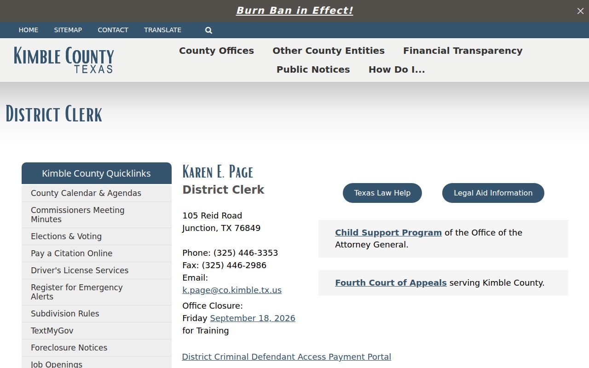Click the Kimble County Quicklinks header
Image resolution: width=589 pixels, height=368 pixels.
pyautogui.click(x=97, y=173)
